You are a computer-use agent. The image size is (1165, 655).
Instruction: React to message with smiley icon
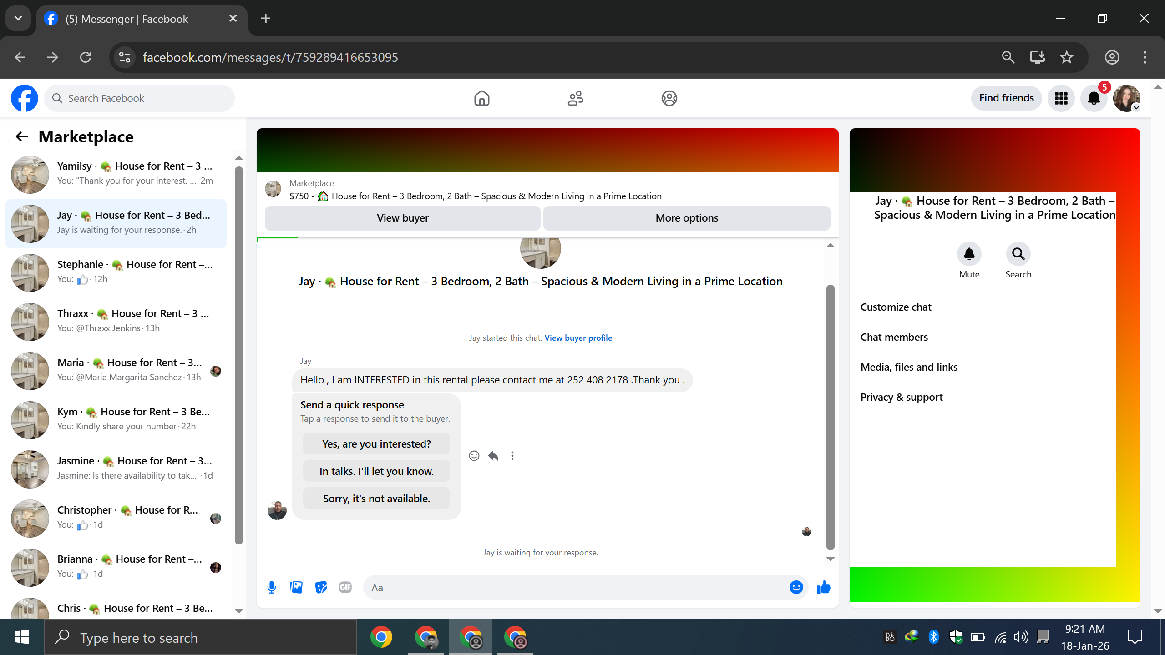(474, 456)
